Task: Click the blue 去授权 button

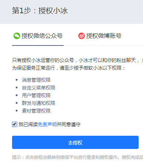Action: [75, 142]
